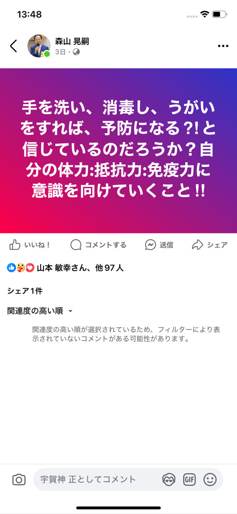Open the avatar sticker icon
This screenshot has width=237, height=514.
tap(169, 479)
